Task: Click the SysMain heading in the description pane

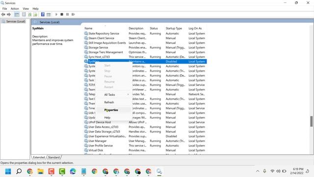Action: (38, 29)
